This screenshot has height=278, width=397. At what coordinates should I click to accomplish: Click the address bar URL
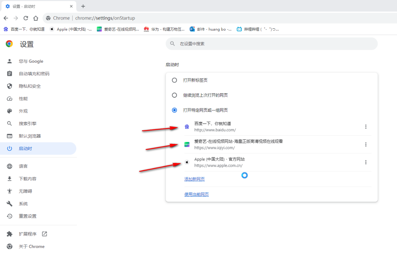coord(105,18)
